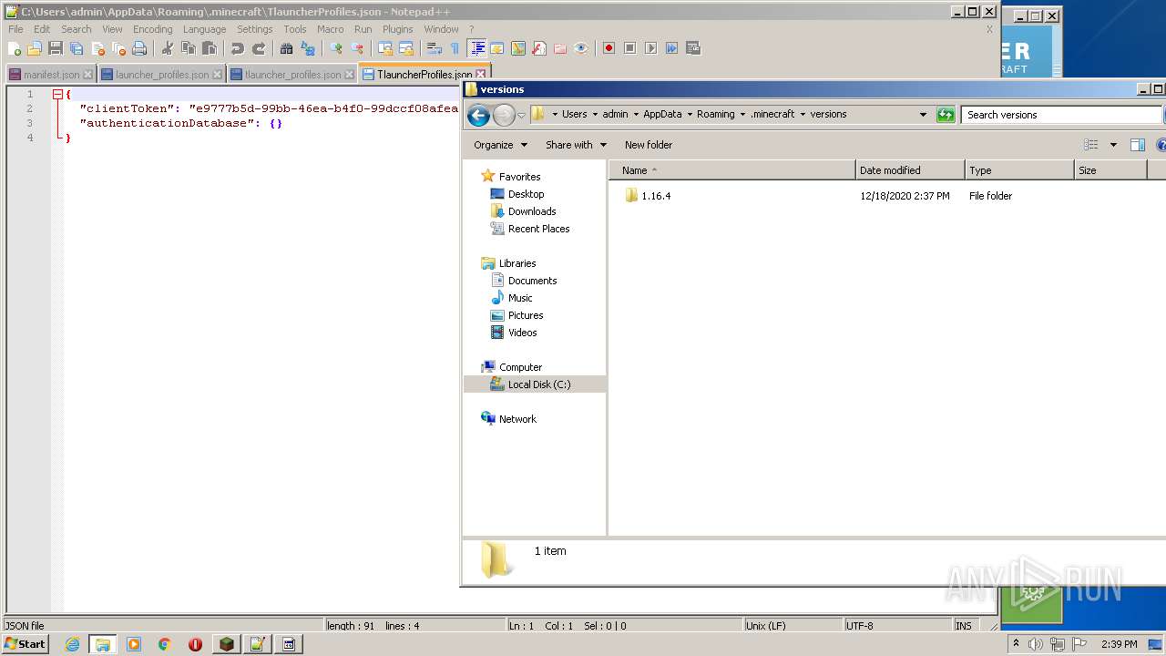Sort files by the Name column
The height and width of the screenshot is (656, 1166).
[732, 170]
